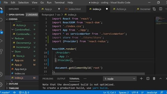Split the editor to the right

click(x=161, y=9)
